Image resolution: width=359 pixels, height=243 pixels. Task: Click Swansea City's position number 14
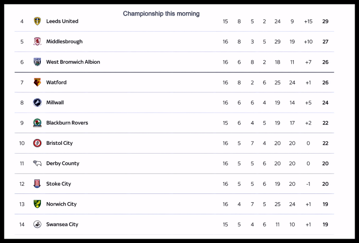pyautogui.click(x=22, y=225)
